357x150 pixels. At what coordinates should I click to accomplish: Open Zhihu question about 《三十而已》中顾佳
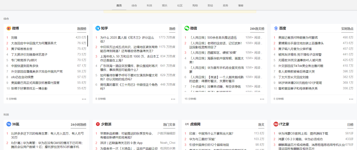tap(129, 87)
